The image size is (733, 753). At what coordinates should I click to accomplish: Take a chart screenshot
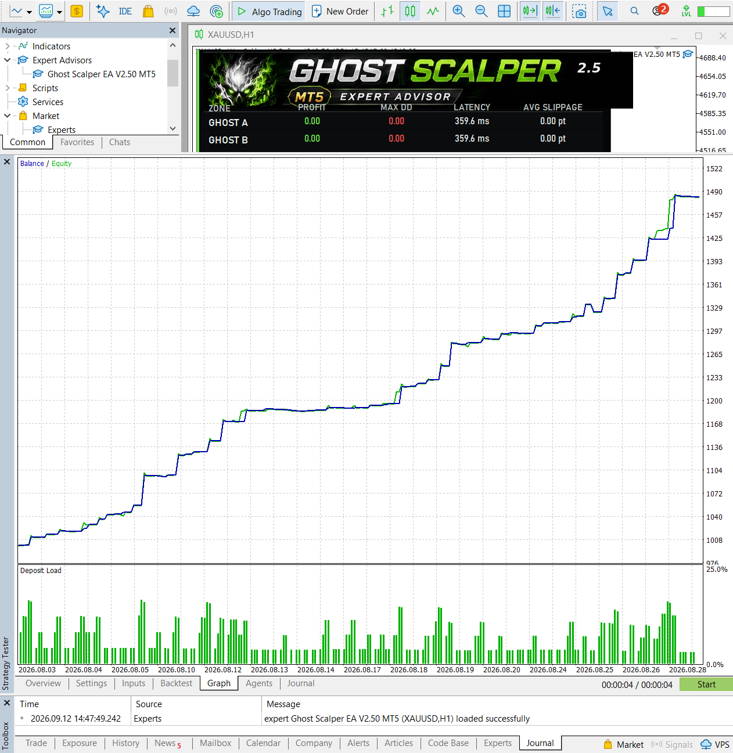coord(579,11)
